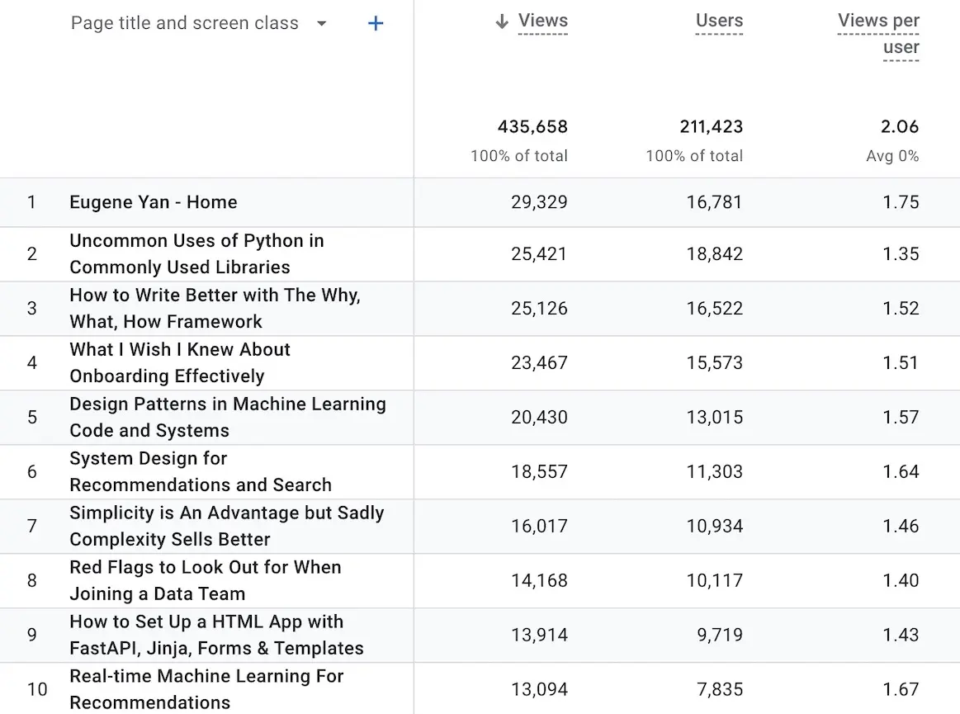Image resolution: width=960 pixels, height=714 pixels.
Task: Click the descending sort arrow beside Views
Action: pyautogui.click(x=502, y=22)
